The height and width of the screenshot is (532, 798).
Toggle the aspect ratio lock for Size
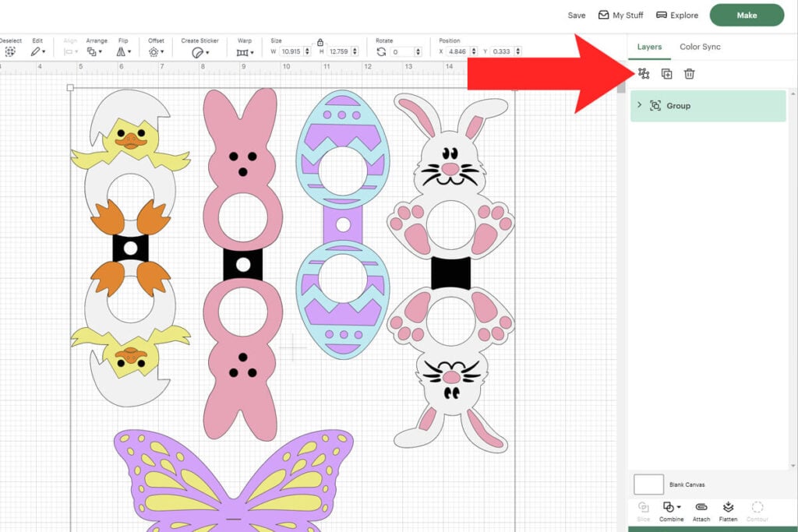click(x=320, y=42)
